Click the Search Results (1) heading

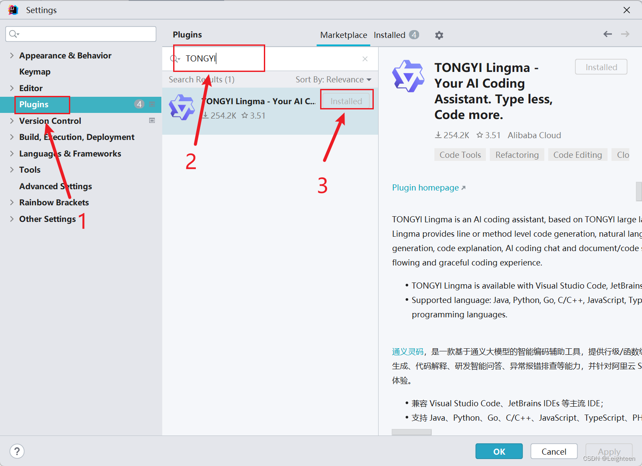tap(201, 79)
